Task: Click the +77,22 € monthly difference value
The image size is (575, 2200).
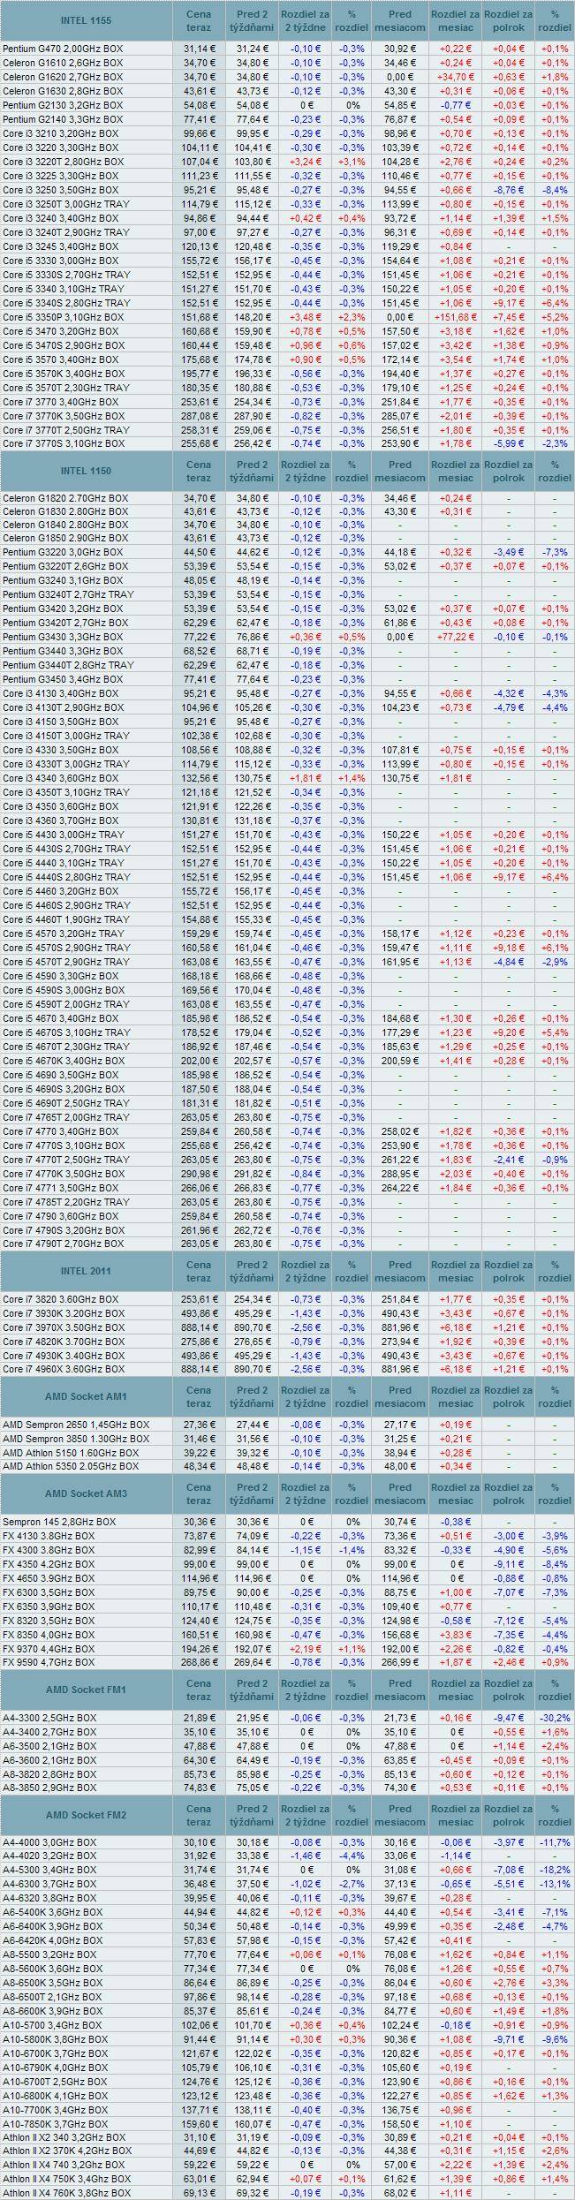Action: (456, 637)
